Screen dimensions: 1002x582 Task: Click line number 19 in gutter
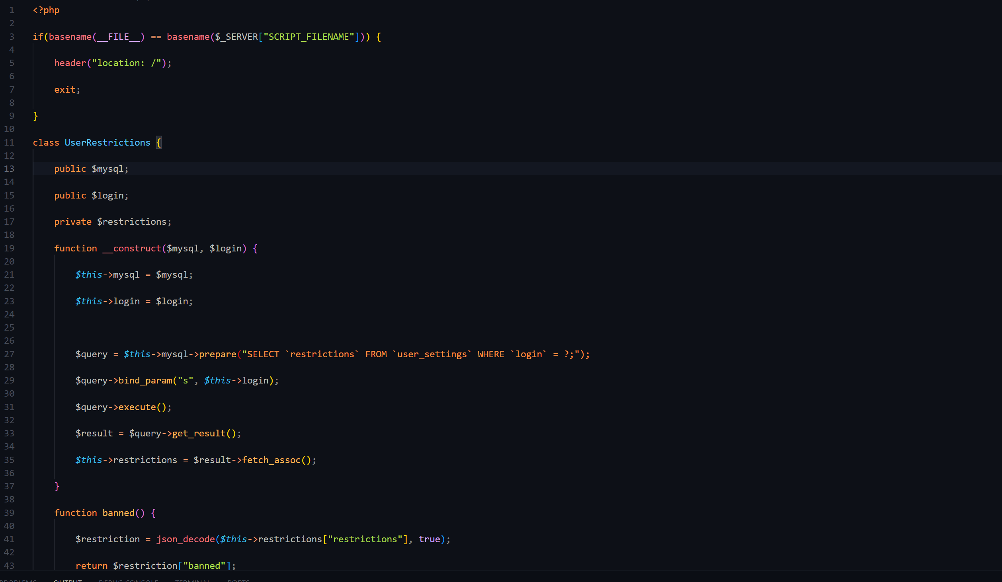(x=9, y=248)
